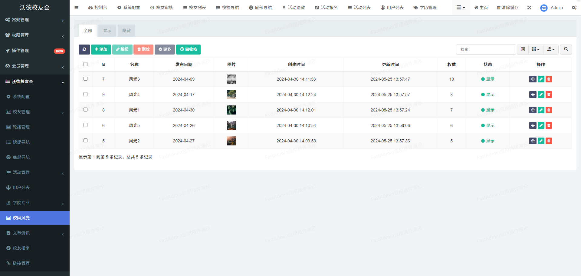This screenshot has width=581, height=276.
Task: Check the select-all checkbox in table header
Action: 85,64
